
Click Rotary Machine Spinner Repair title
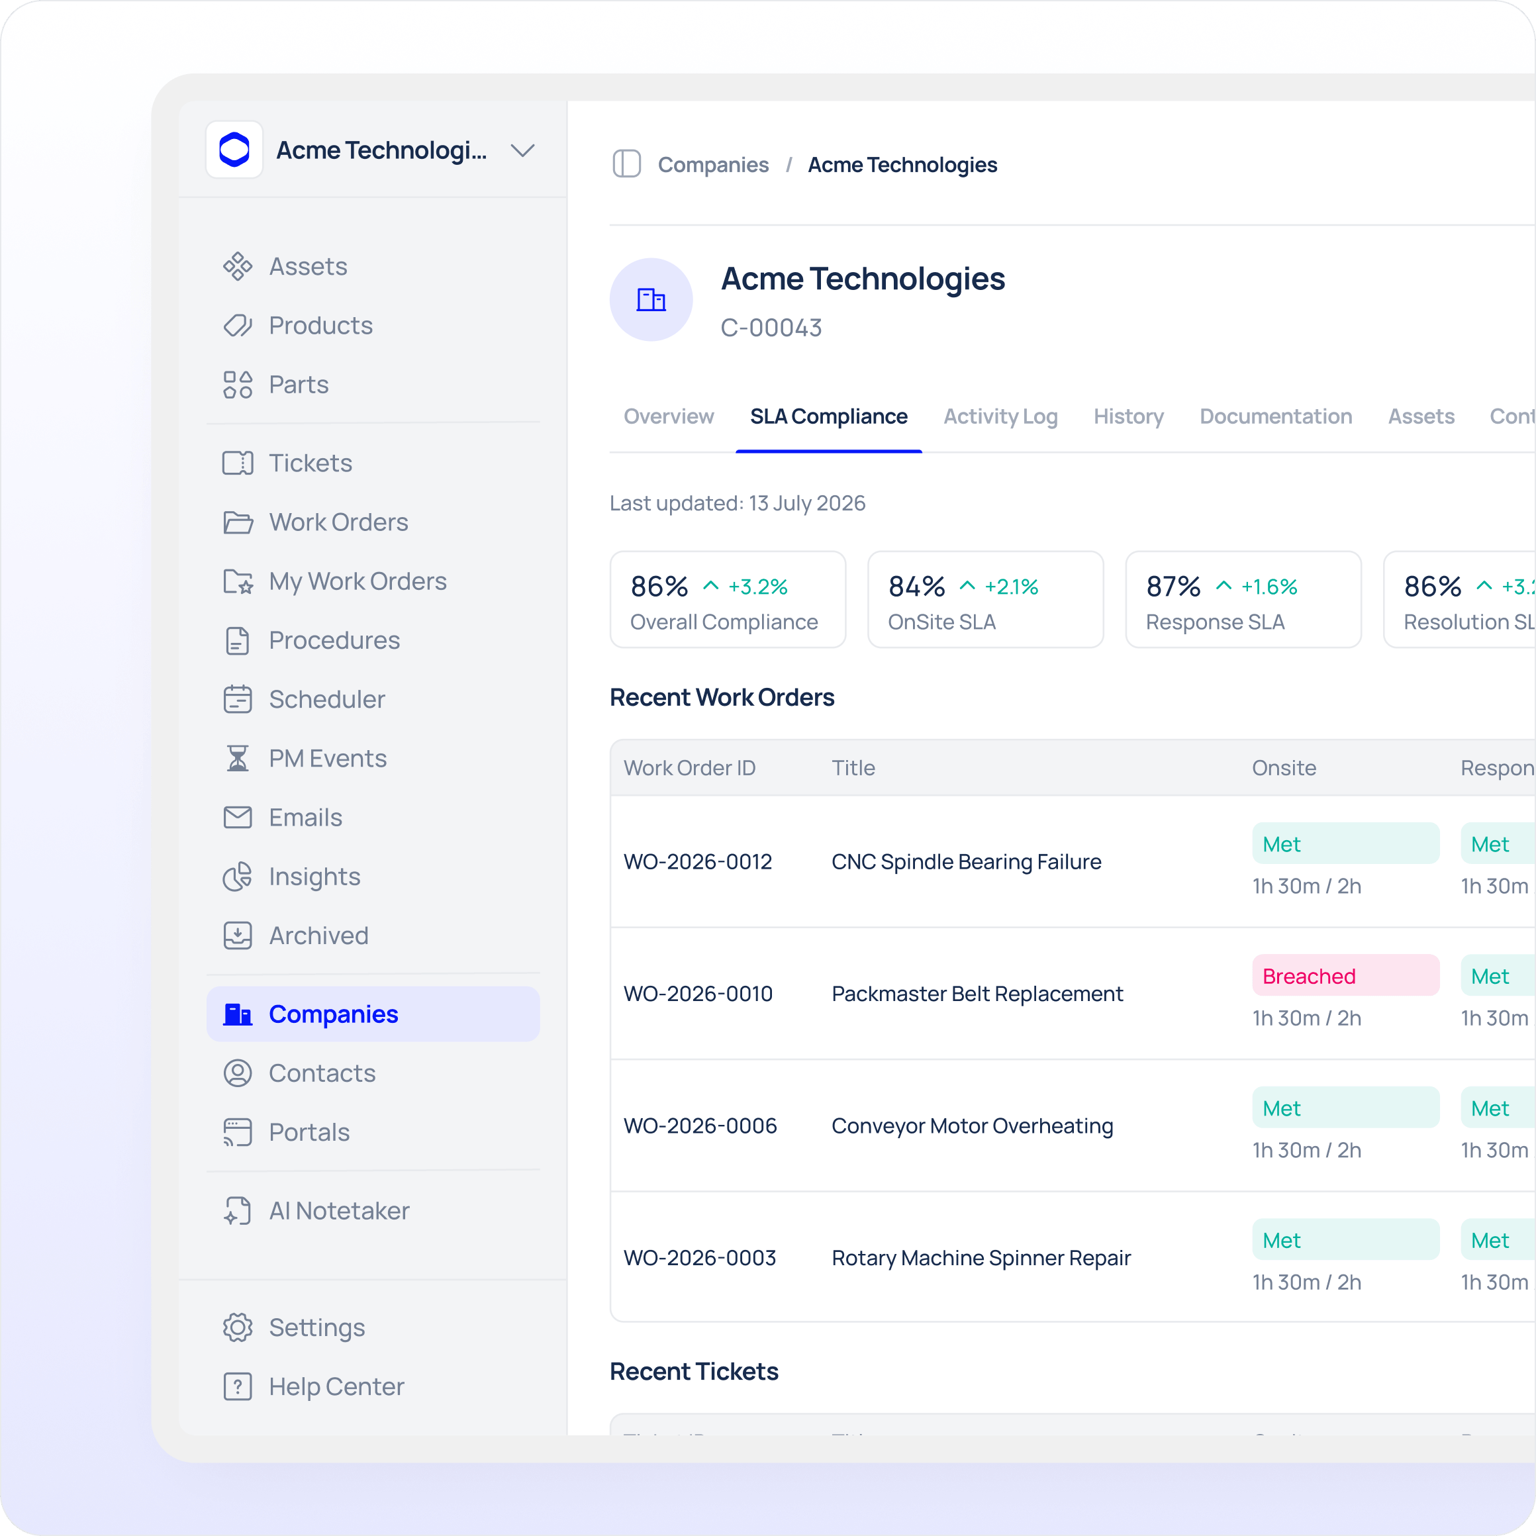click(981, 1258)
